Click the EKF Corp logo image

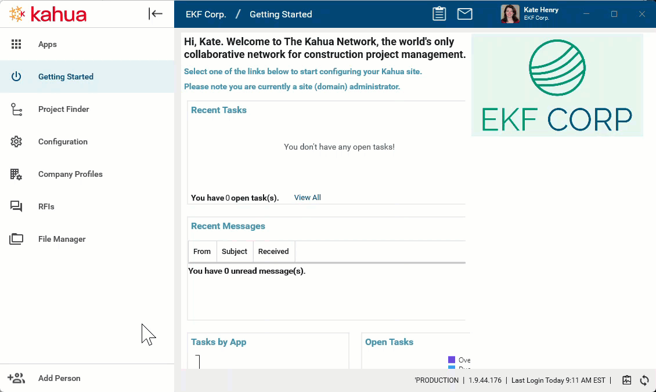[x=557, y=85]
